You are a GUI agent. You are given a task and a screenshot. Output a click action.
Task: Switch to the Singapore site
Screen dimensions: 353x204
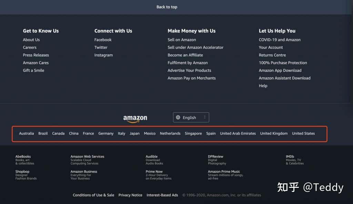[193, 133]
